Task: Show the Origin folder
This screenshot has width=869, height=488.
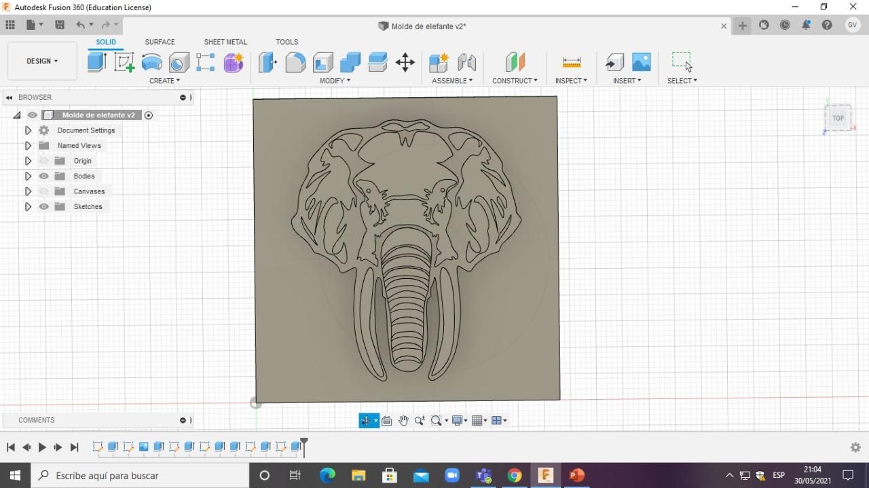Action: [x=44, y=161]
